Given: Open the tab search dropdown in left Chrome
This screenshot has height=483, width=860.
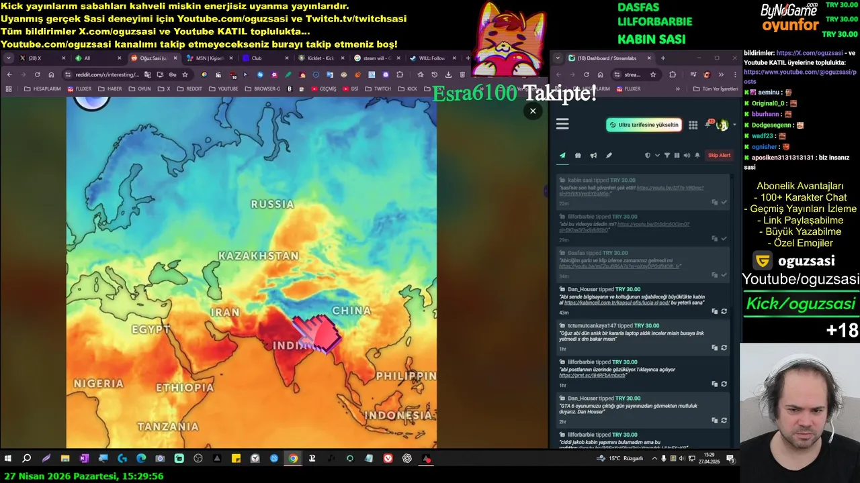Looking at the screenshot, I should [8, 58].
